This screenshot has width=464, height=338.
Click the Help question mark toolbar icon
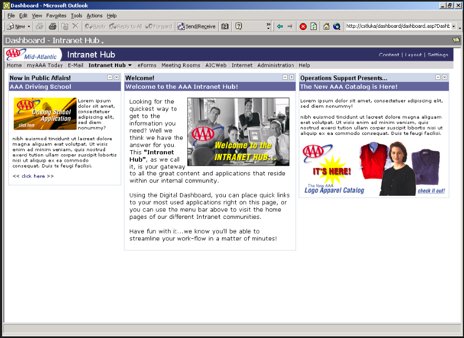click(x=238, y=26)
